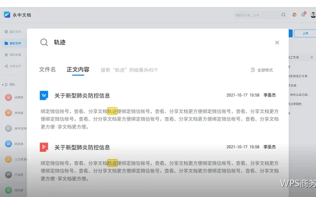Click the blue Word document file icon

pyautogui.click(x=44, y=95)
